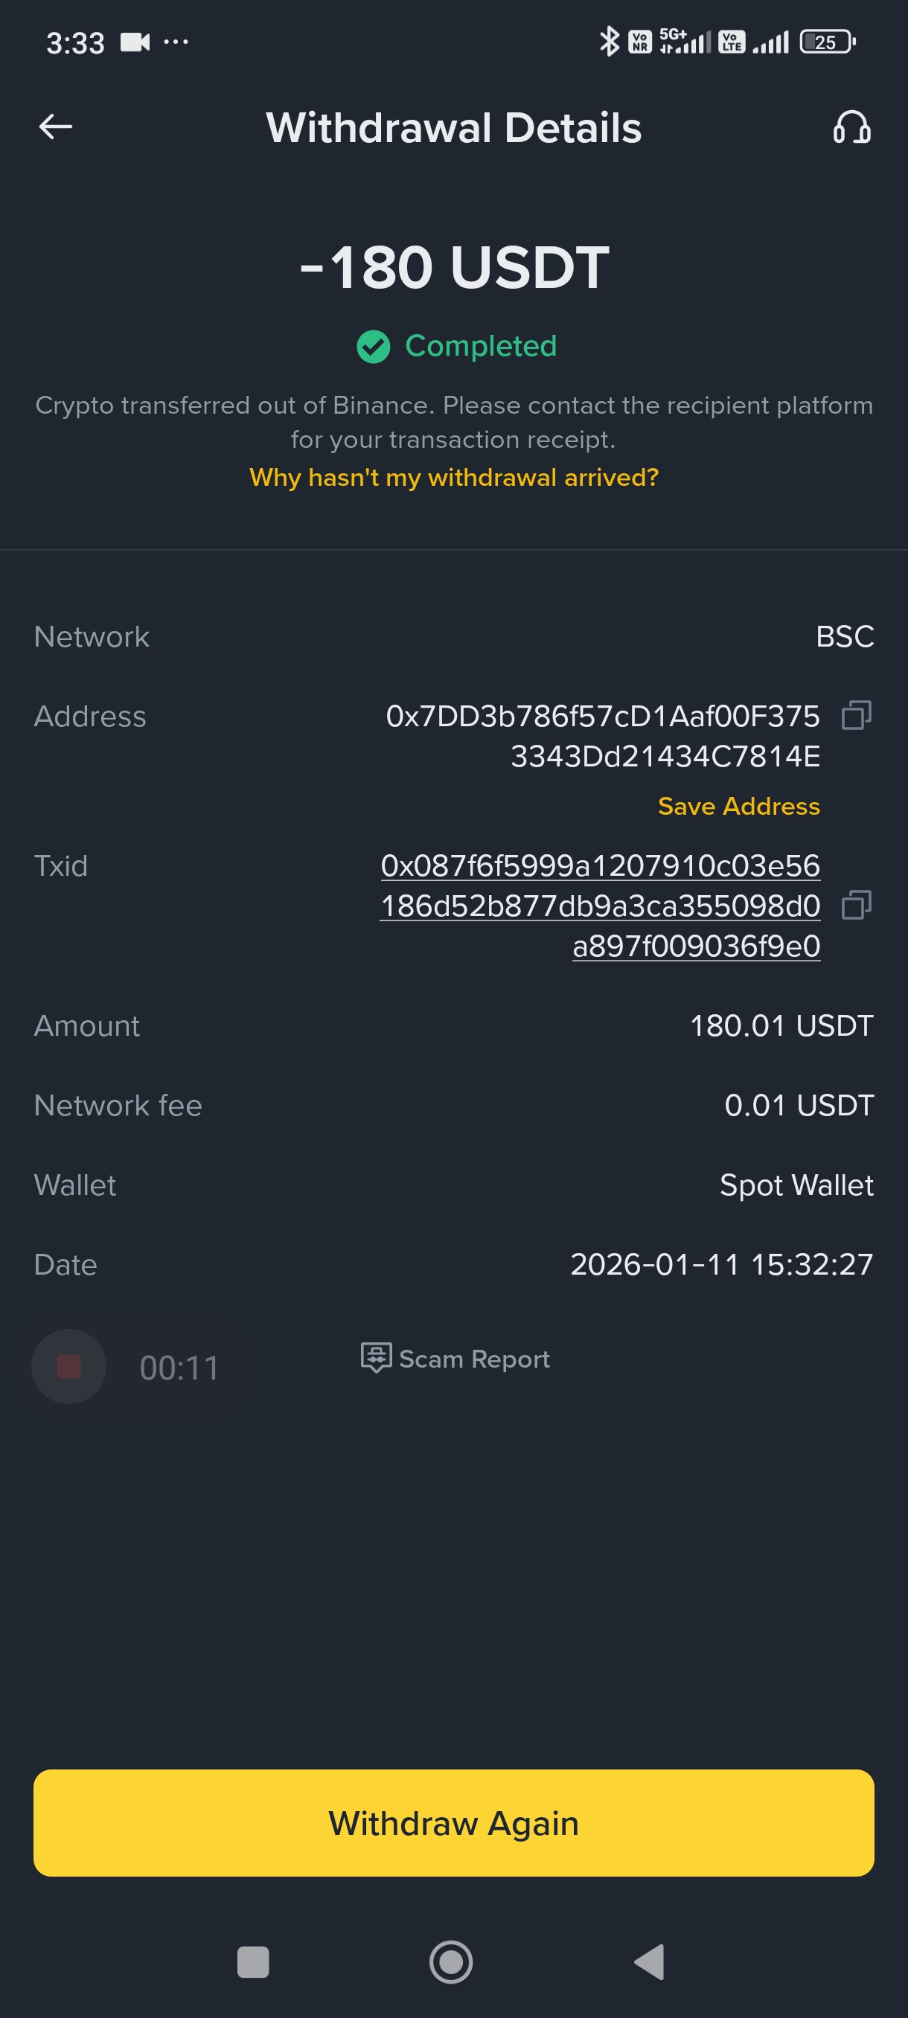Stop the screen recording

pos(69,1366)
